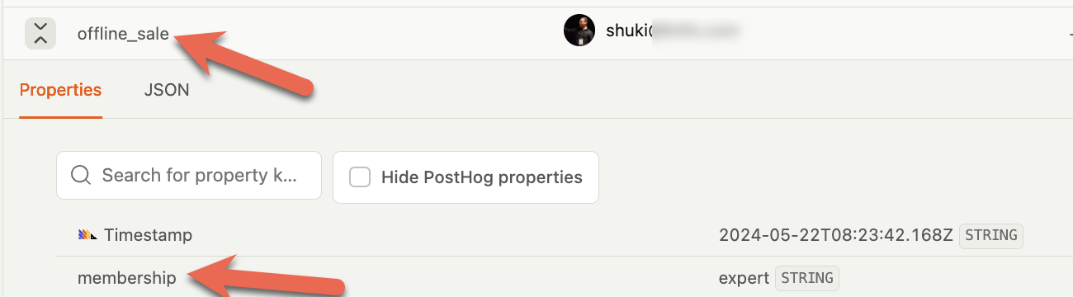Viewport: 1073px width, 297px height.
Task: Switch to the Properties tab
Action: 60,90
